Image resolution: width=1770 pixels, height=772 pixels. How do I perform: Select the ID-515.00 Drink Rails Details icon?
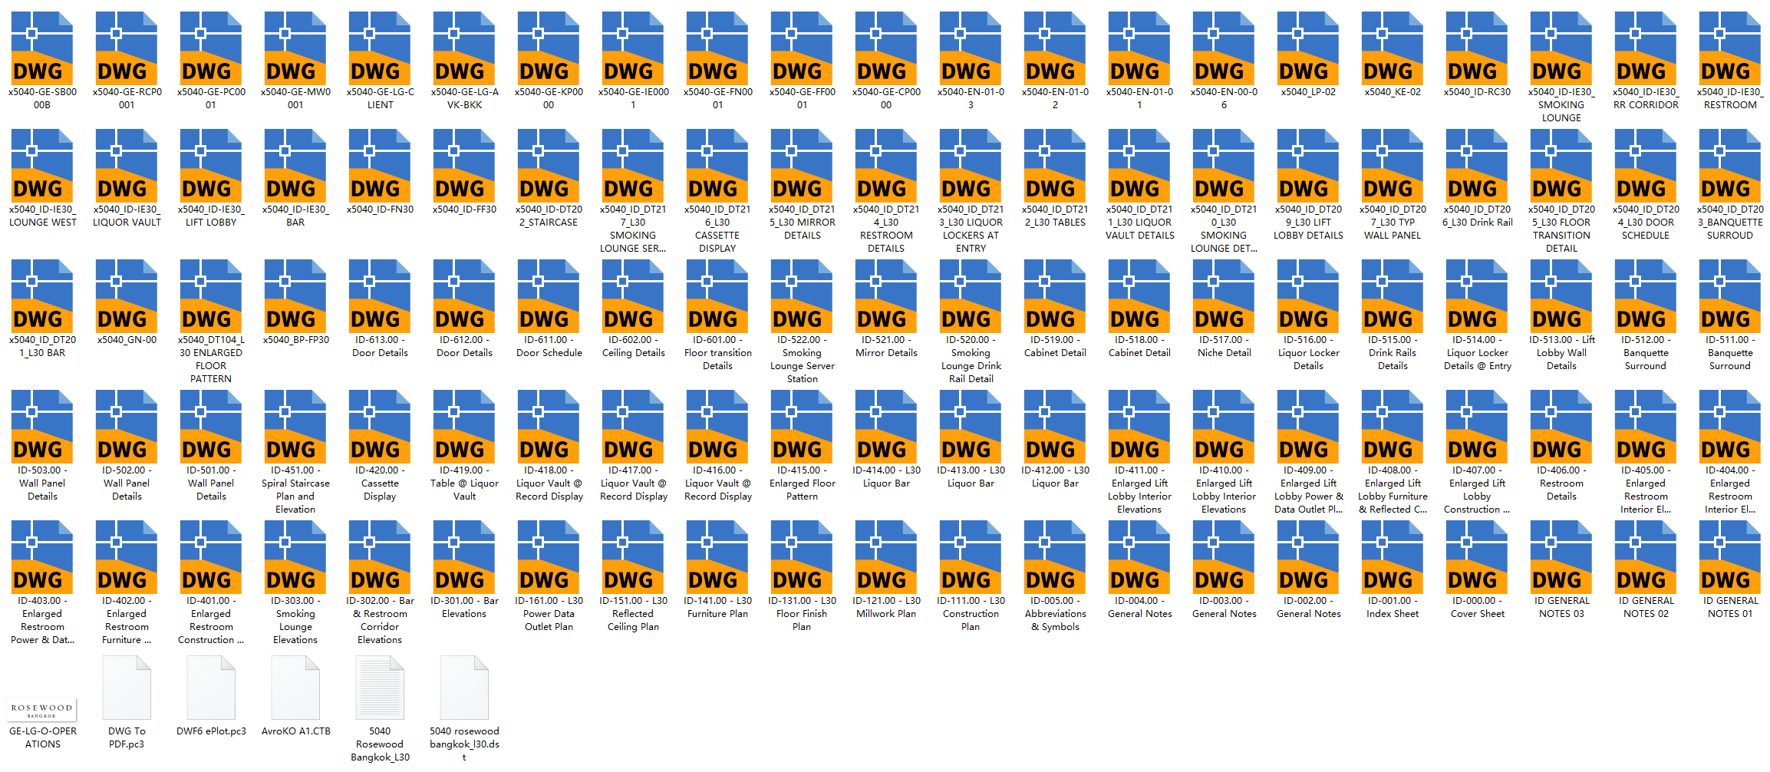click(x=1393, y=295)
